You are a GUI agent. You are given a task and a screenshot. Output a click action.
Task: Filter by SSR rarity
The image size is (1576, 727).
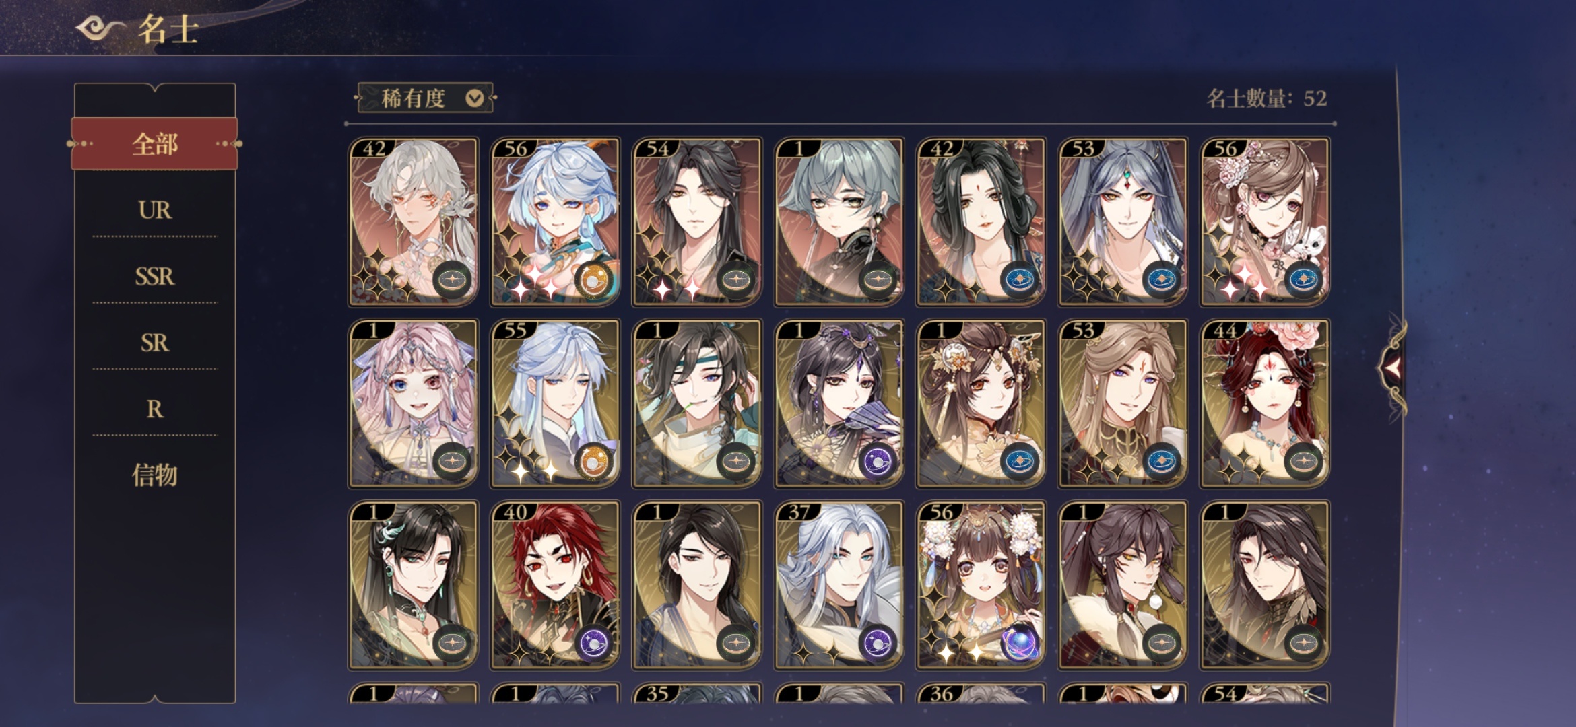coord(155,276)
